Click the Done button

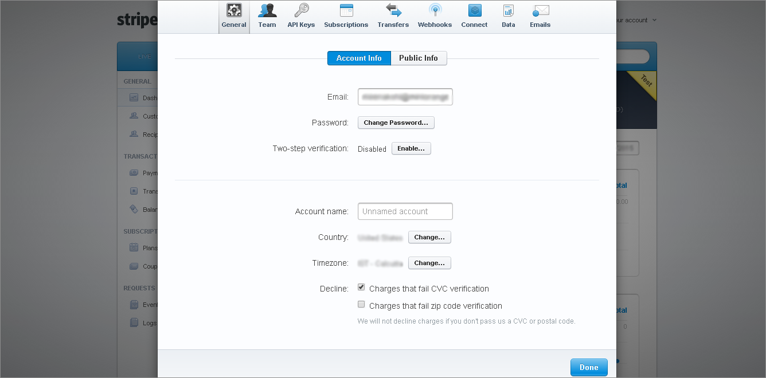click(589, 368)
